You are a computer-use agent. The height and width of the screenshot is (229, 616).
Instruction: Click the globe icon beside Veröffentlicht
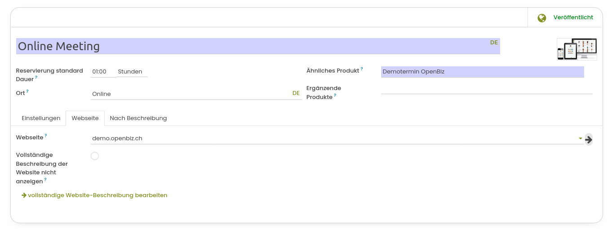[541, 17]
